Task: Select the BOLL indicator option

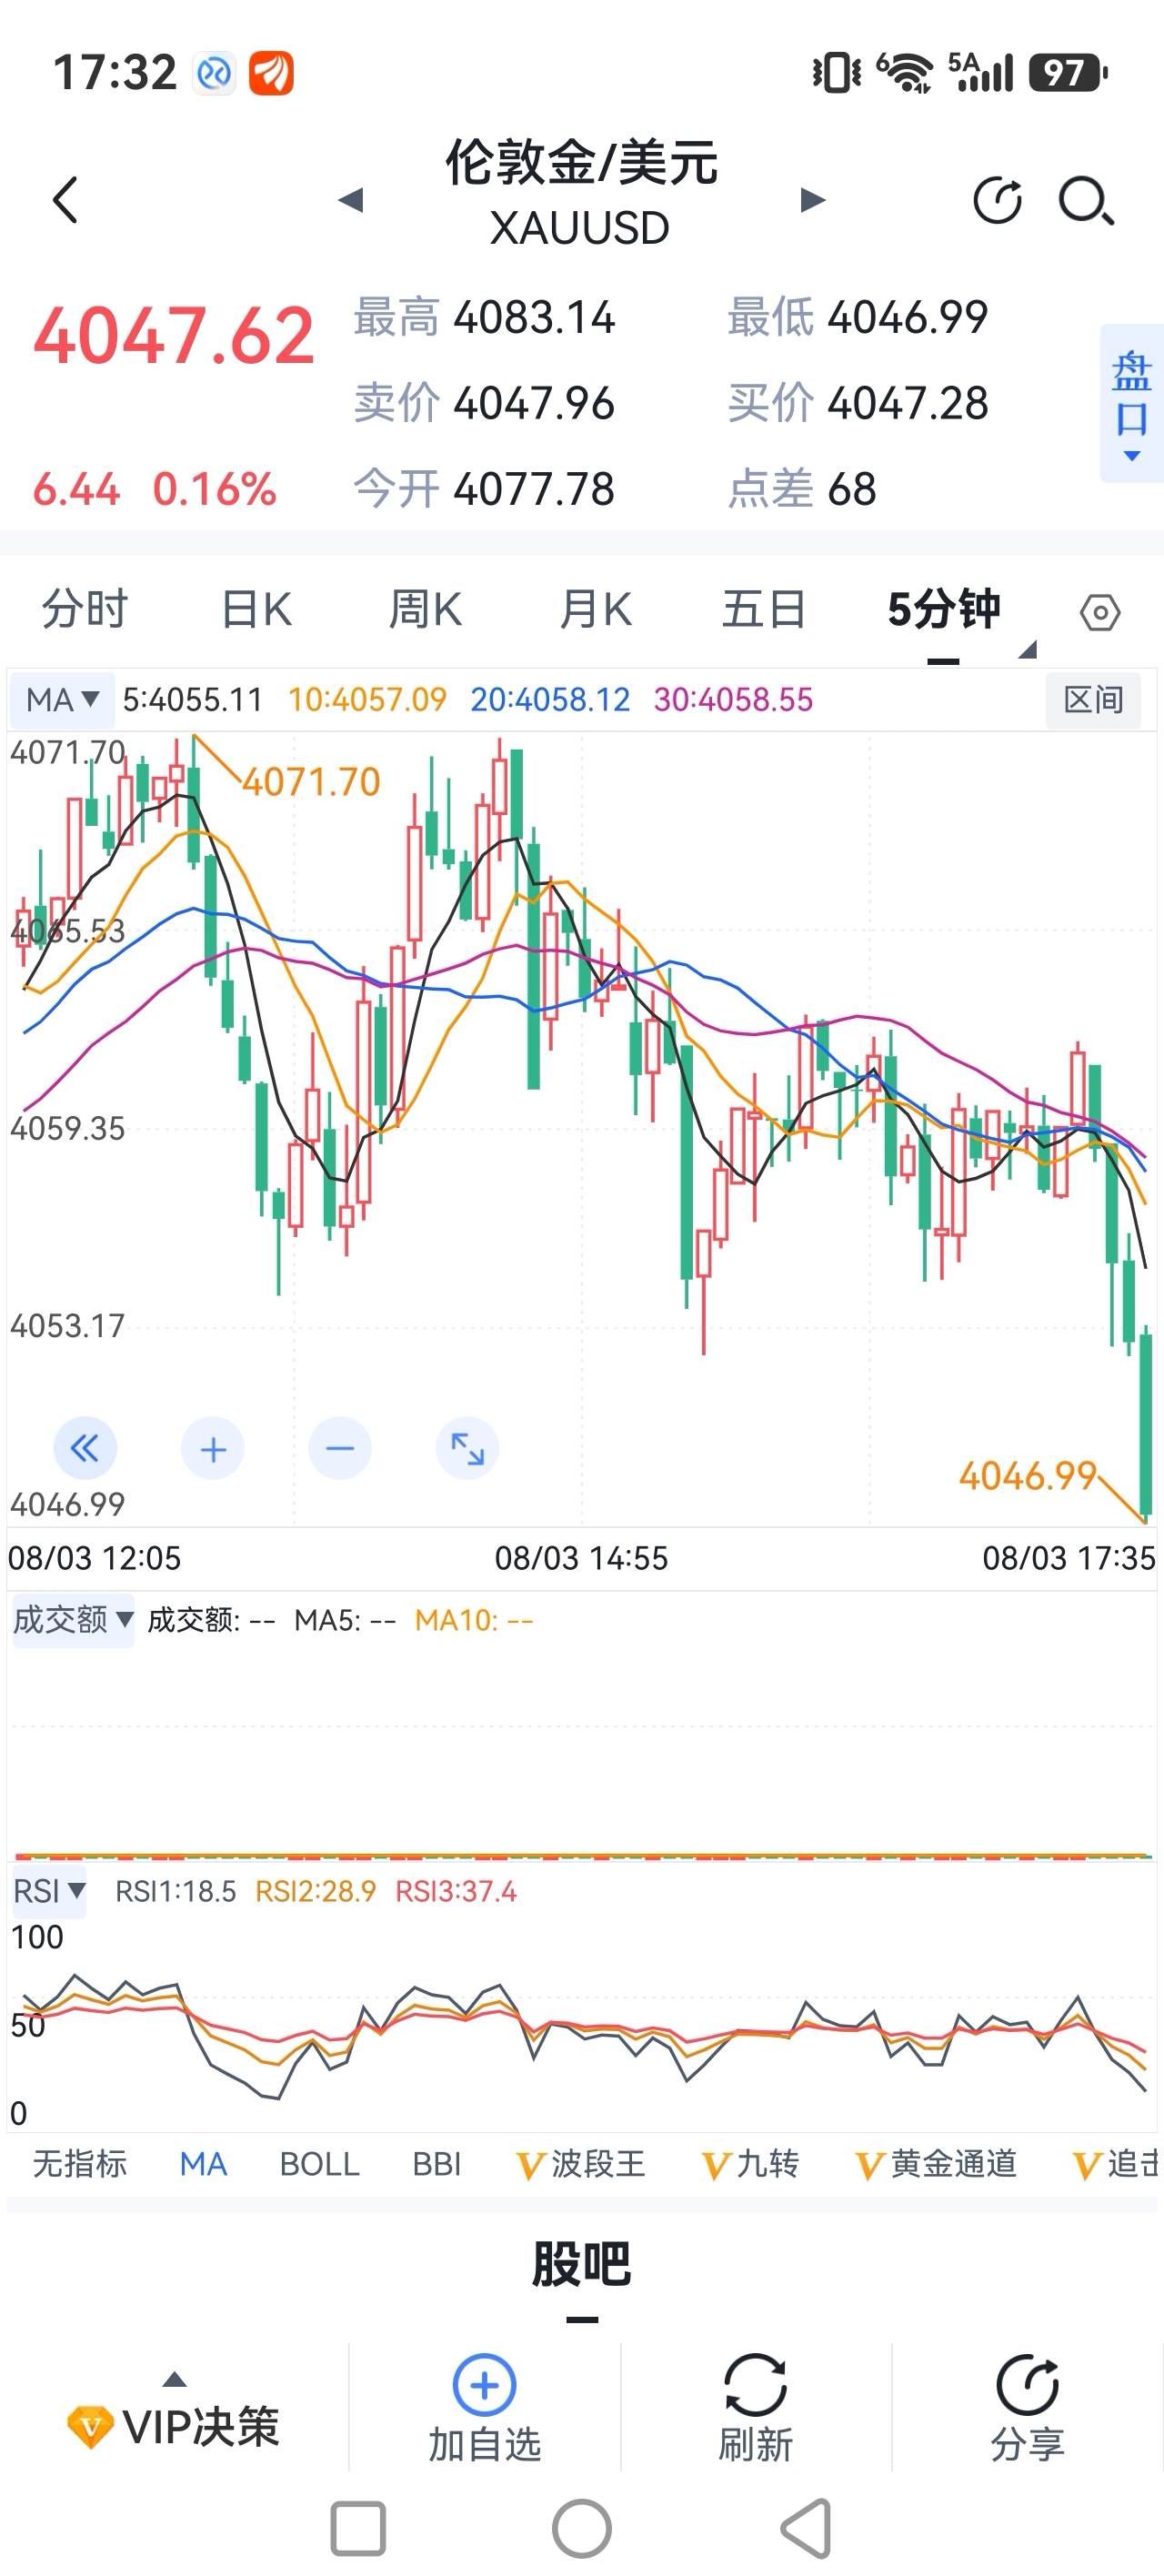Action: click(x=319, y=2164)
